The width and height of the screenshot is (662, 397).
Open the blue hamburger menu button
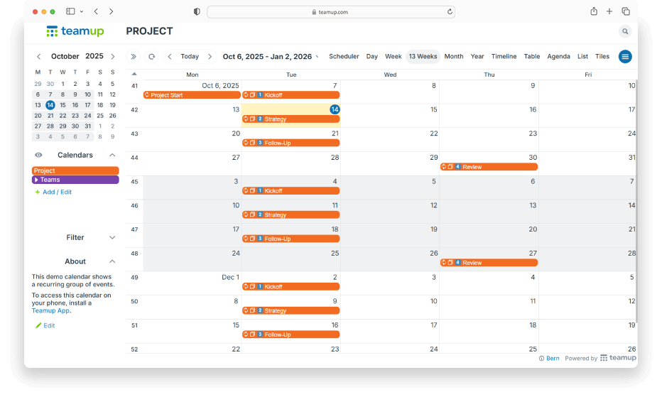(625, 57)
